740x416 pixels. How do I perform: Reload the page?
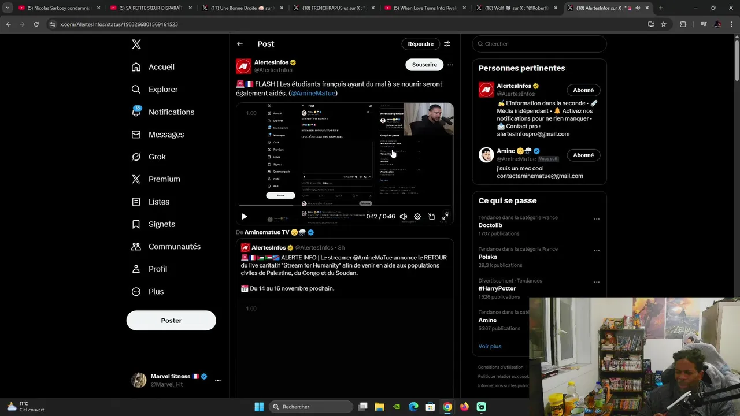(36, 24)
